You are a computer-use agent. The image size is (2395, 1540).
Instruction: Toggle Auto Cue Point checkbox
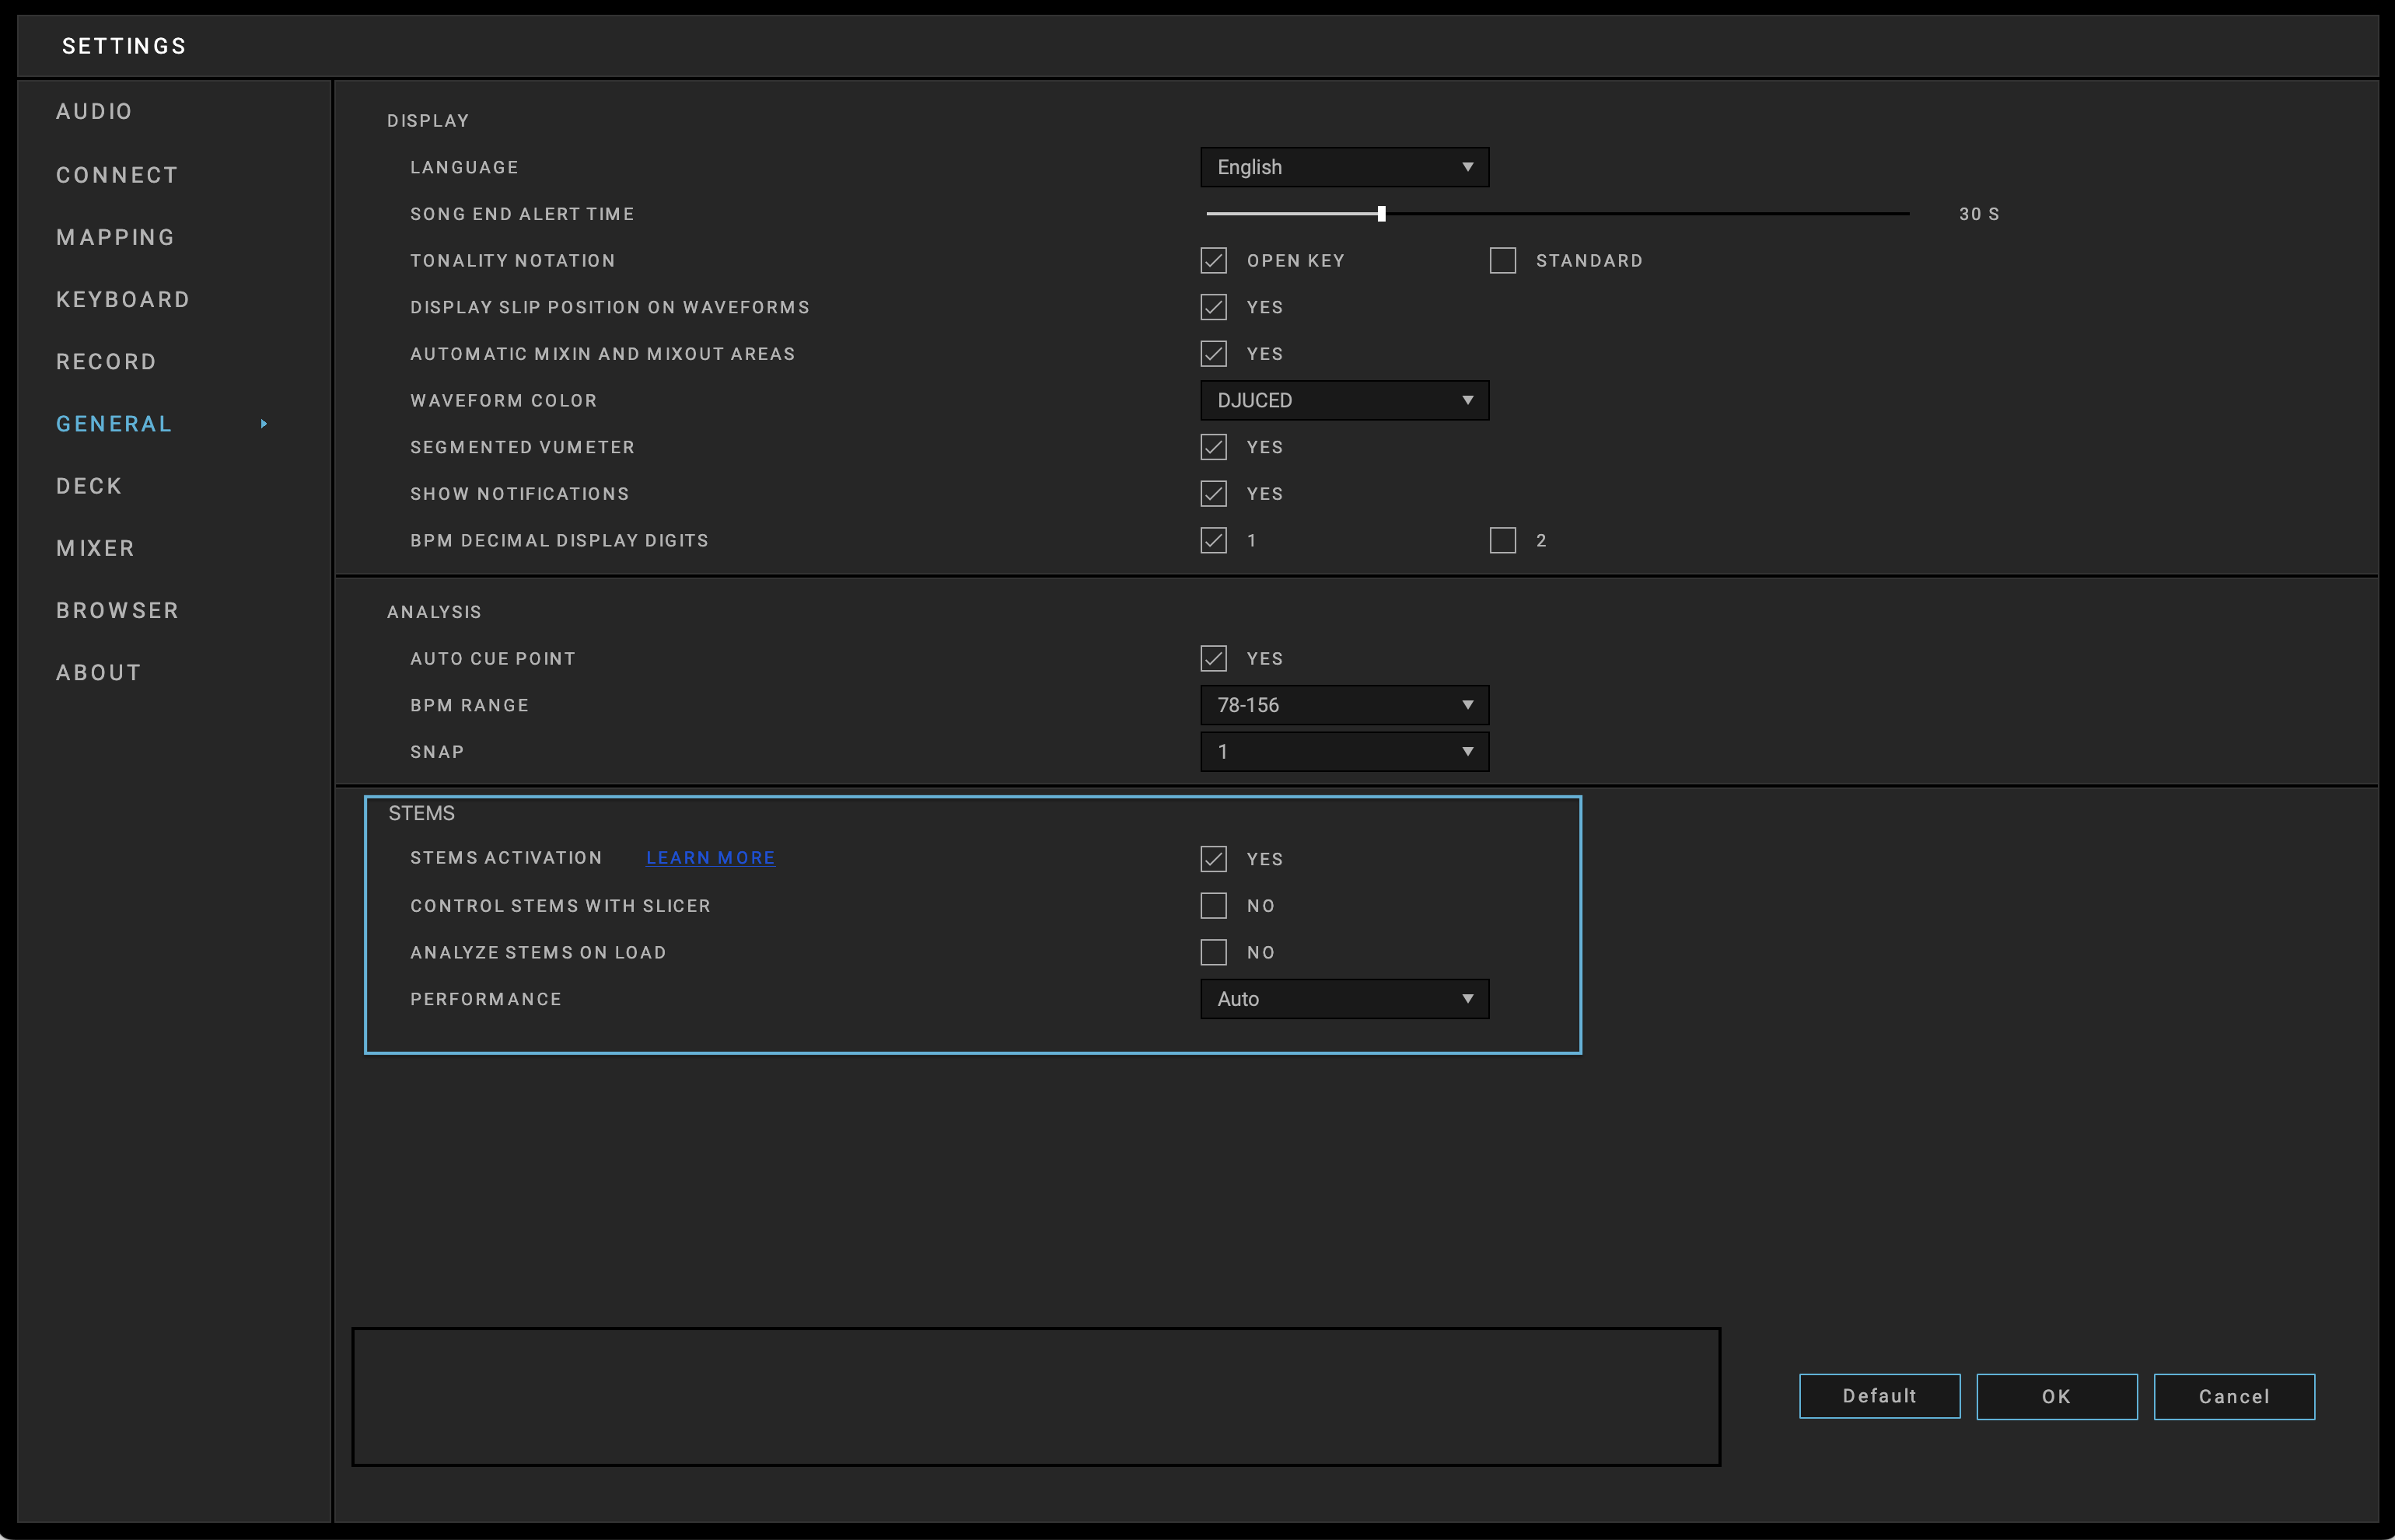coord(1214,659)
